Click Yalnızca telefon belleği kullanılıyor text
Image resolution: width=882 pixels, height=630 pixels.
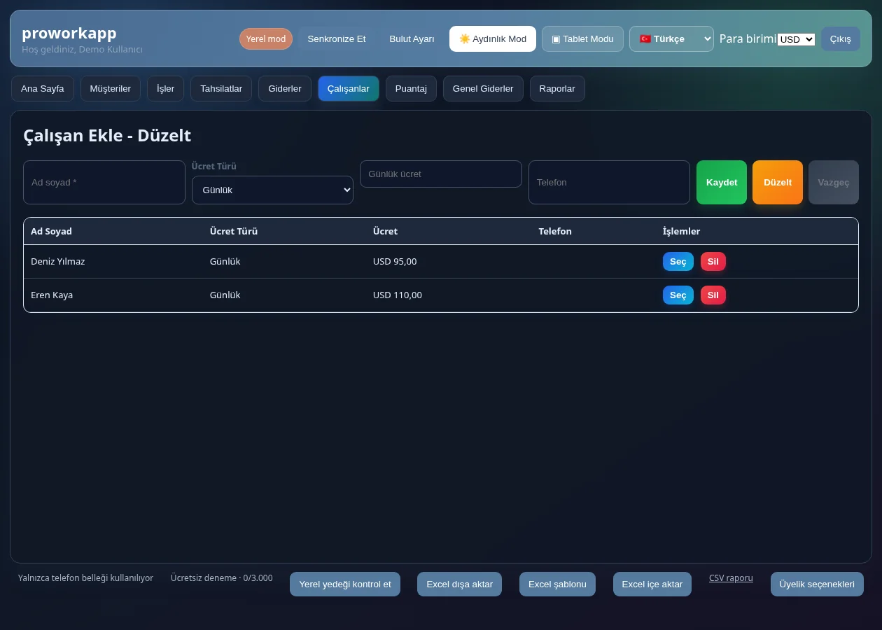point(85,578)
